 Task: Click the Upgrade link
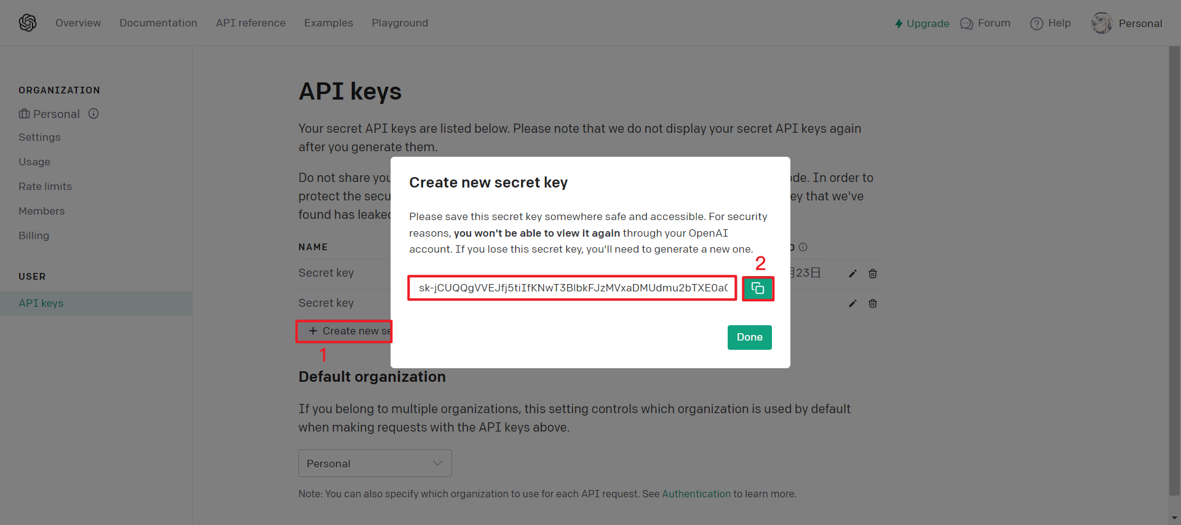922,23
